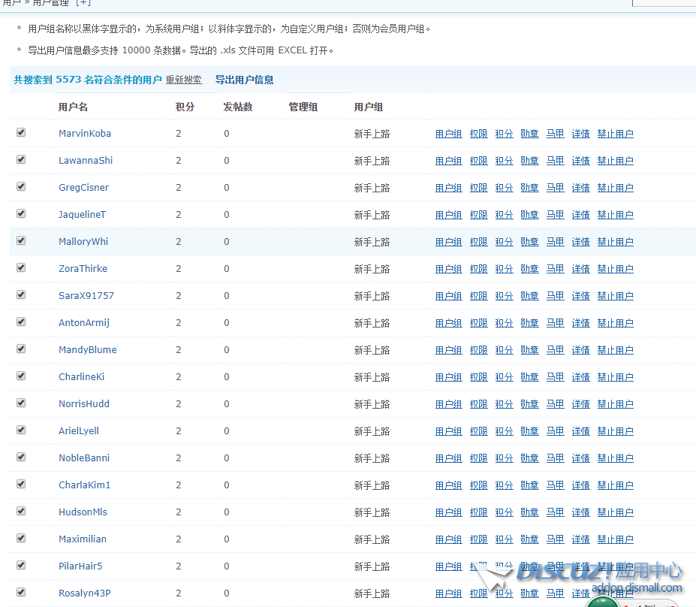696x607 pixels.
Task: Ban ArielLyell via 禁止用户 link
Action: [x=615, y=431]
